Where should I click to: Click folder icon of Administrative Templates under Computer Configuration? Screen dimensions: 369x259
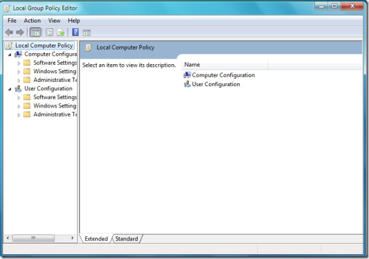pyautogui.click(x=27, y=80)
